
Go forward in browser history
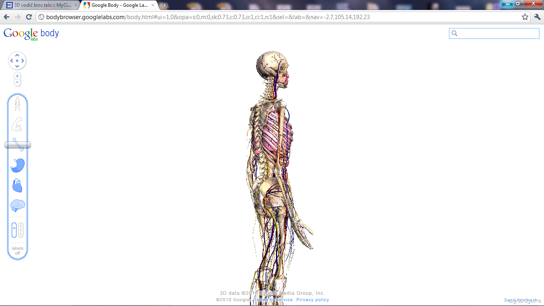point(18,17)
